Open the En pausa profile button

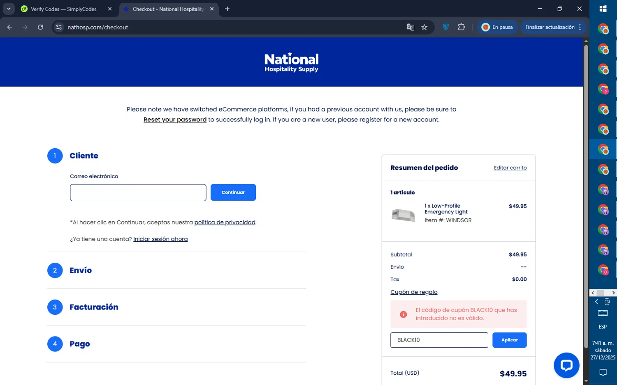[497, 27]
